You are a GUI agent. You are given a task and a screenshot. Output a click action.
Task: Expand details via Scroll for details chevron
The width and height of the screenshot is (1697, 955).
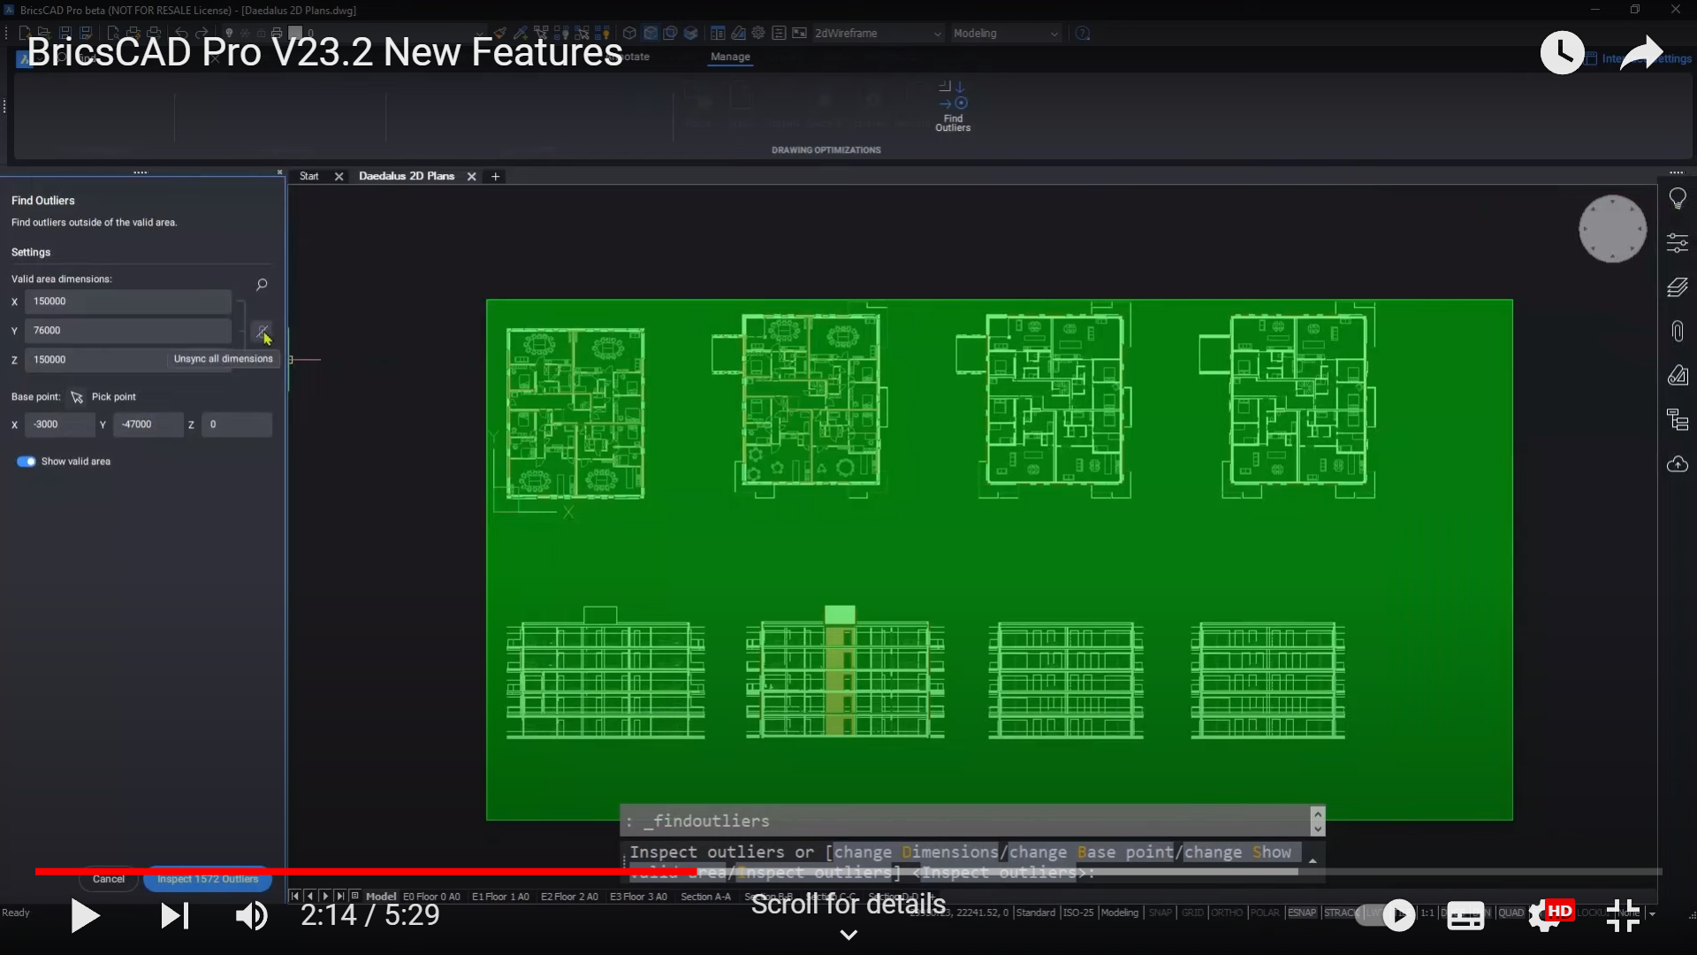tap(848, 936)
